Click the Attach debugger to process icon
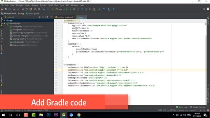Viewport: 210px width, 118px height. (x=86, y=10)
